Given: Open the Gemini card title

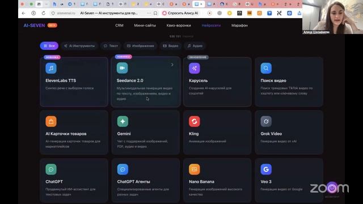Looking at the screenshot, I should [x=124, y=134].
